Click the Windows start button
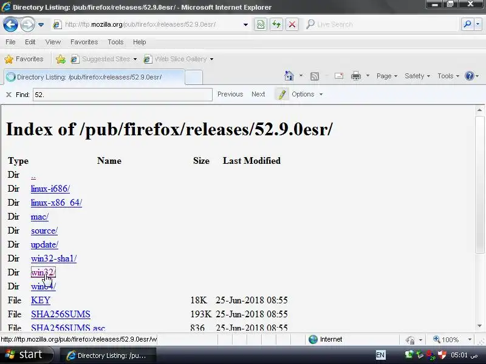 [26, 355]
